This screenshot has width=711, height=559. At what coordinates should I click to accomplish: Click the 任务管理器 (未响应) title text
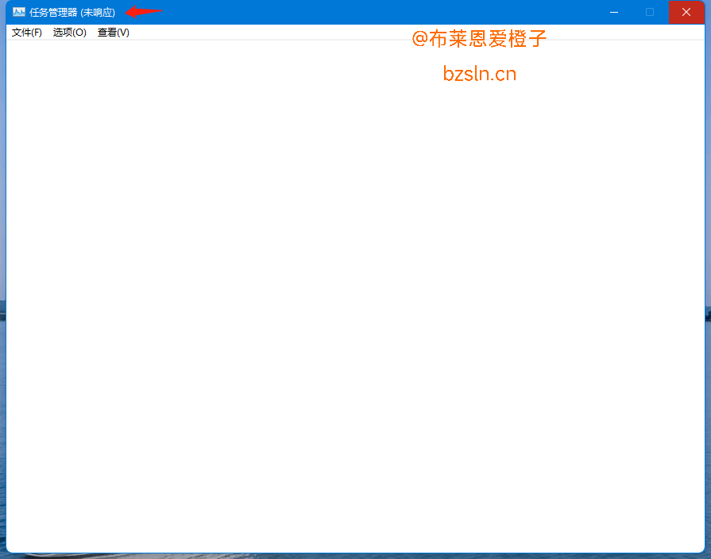pos(72,13)
